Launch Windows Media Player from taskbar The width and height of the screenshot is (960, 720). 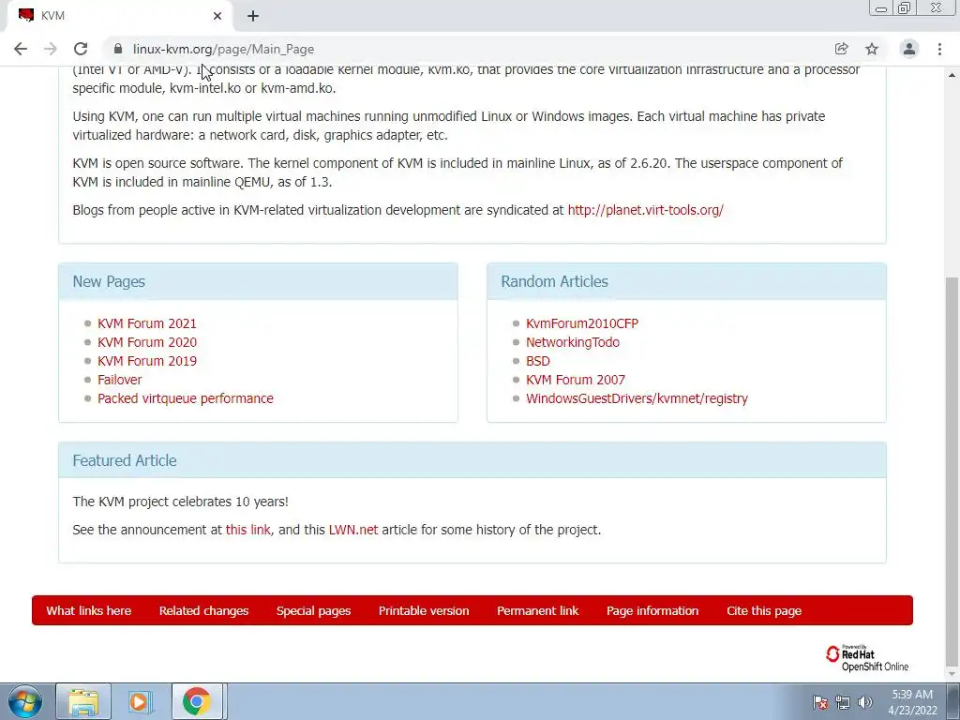click(x=140, y=701)
